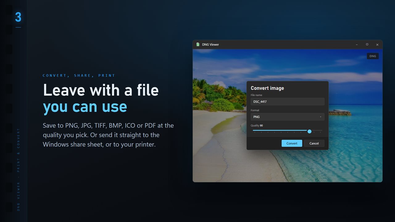Click the "Leave with a file" headline line
The width and height of the screenshot is (395, 222).
101,90
